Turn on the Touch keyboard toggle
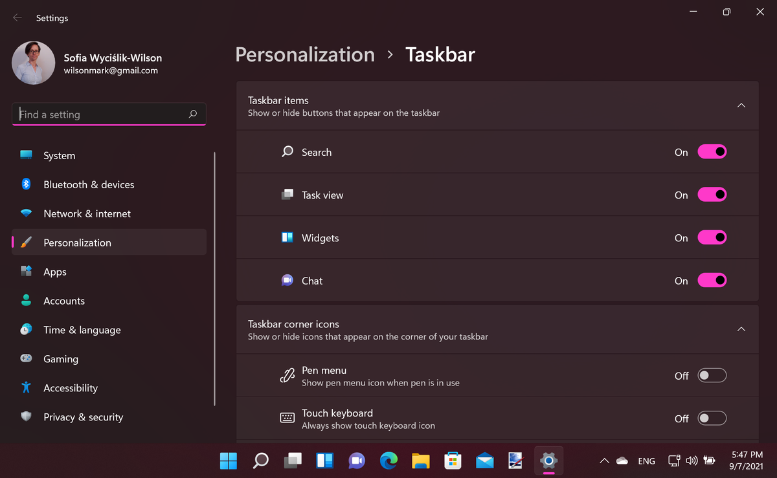The image size is (777, 478). [x=712, y=418]
